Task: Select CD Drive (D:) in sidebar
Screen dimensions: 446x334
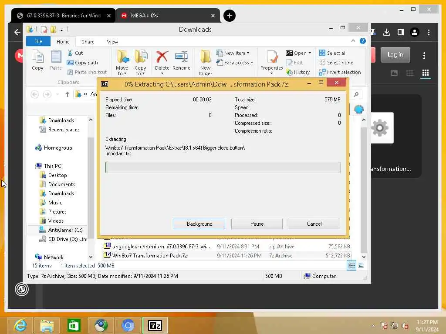Action: pos(63,239)
